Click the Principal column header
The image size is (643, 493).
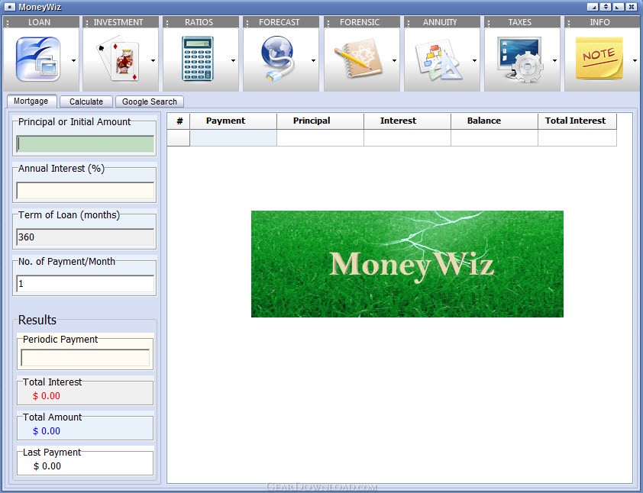320,121
